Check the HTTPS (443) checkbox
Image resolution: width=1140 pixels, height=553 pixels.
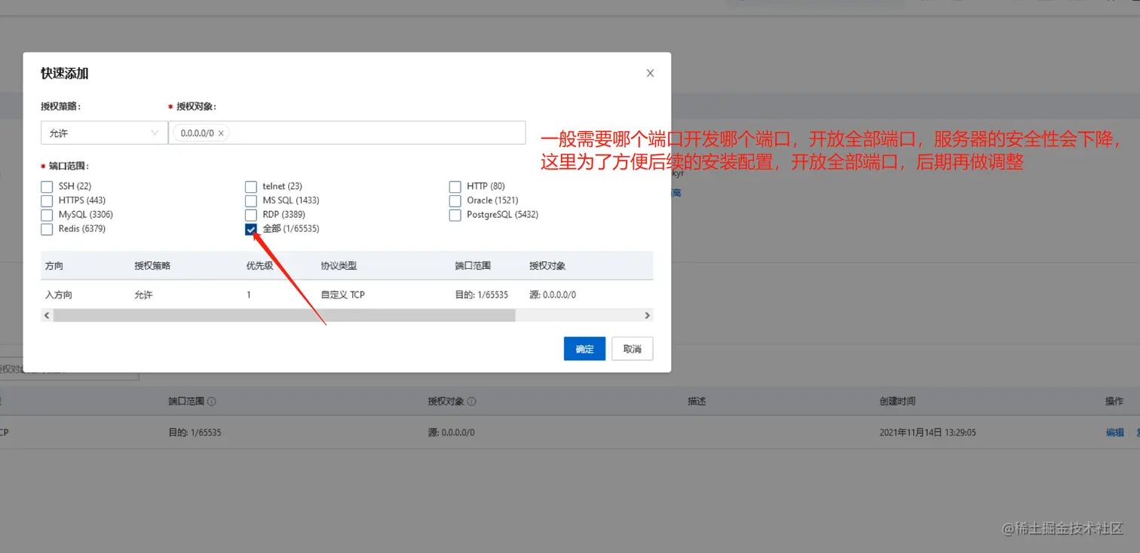[x=46, y=200]
